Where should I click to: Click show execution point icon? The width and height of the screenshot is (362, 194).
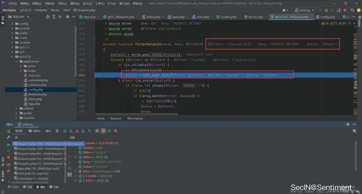(57, 131)
